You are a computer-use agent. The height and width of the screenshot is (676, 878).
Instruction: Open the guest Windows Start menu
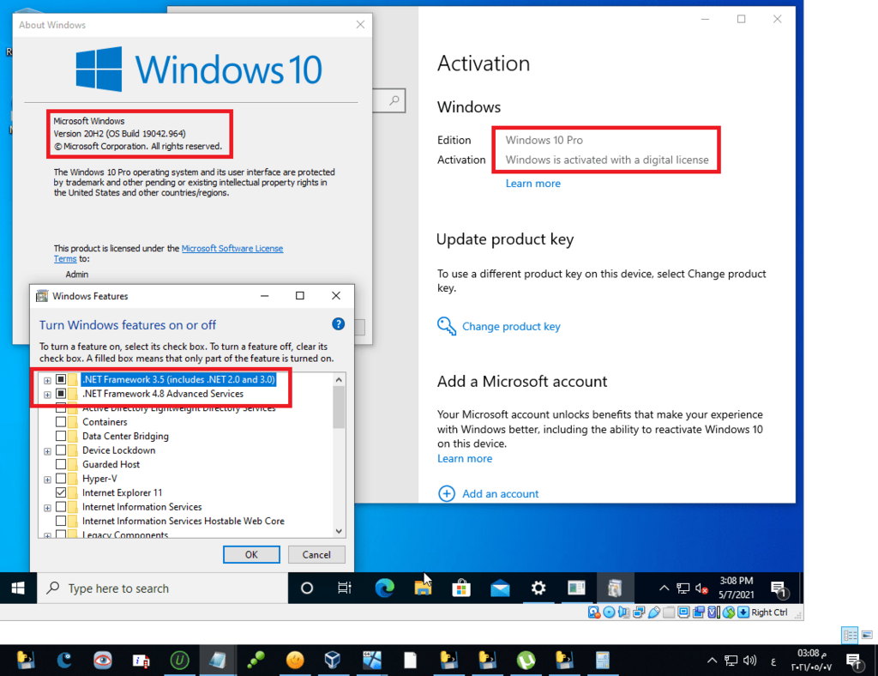[18, 588]
